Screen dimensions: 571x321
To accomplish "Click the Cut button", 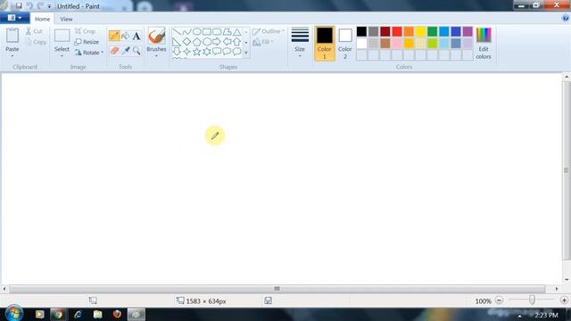I will (34, 31).
